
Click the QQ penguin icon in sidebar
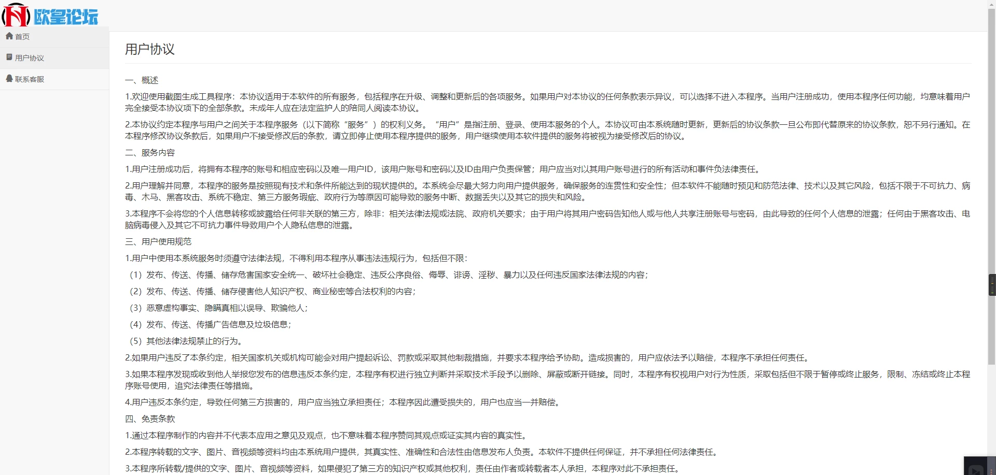tap(9, 79)
